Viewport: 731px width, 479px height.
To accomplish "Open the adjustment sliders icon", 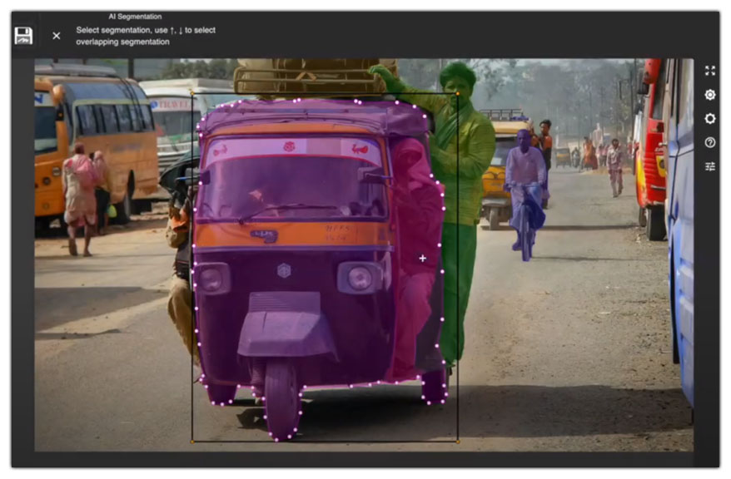I will click(709, 166).
